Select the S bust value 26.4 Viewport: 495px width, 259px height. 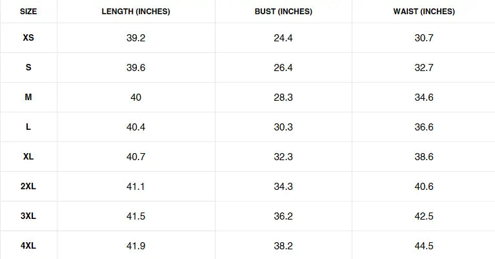pyautogui.click(x=283, y=68)
